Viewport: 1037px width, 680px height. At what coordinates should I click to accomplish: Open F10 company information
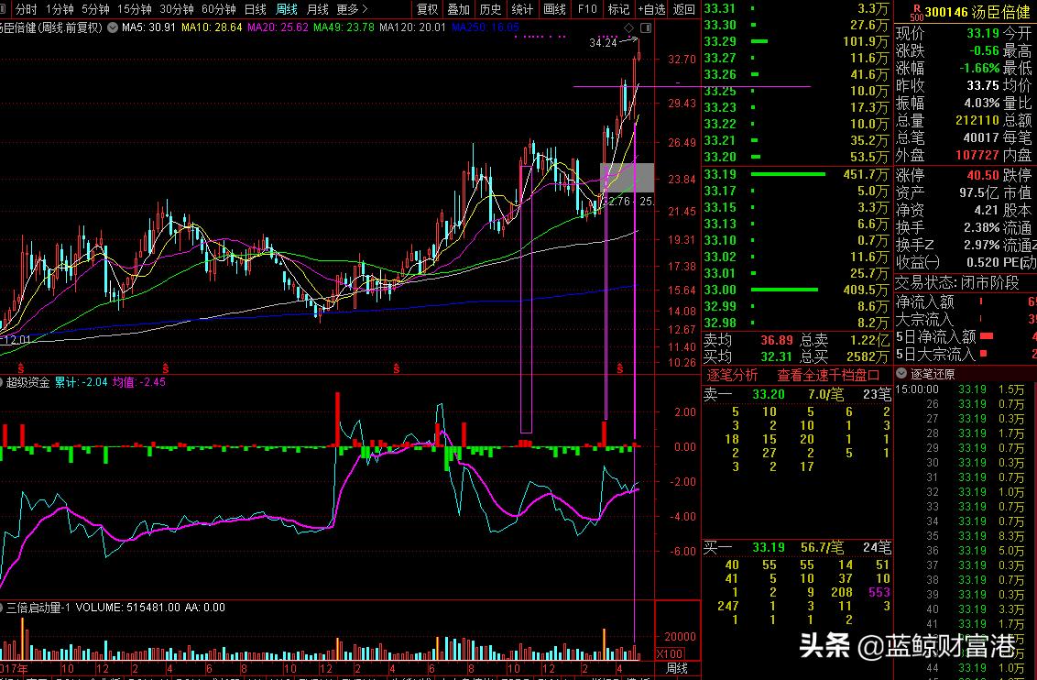(586, 9)
